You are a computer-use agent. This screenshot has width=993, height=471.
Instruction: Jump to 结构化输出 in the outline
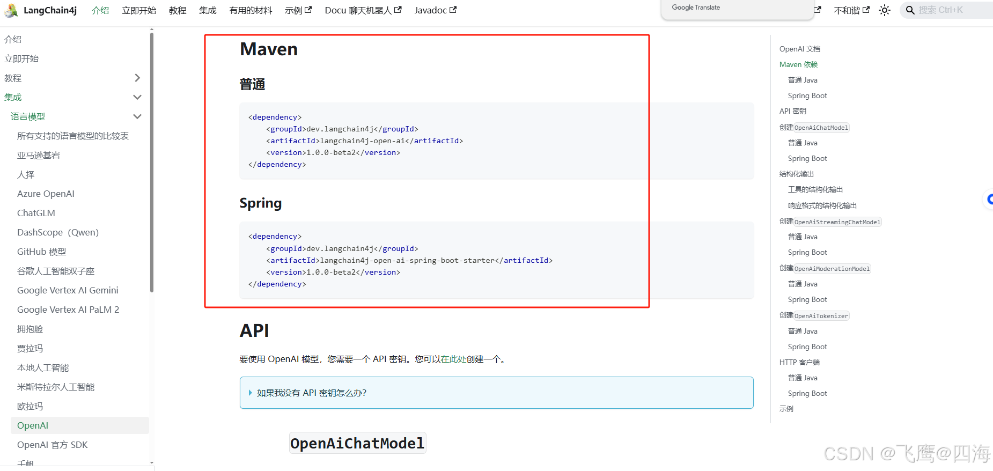click(x=797, y=174)
